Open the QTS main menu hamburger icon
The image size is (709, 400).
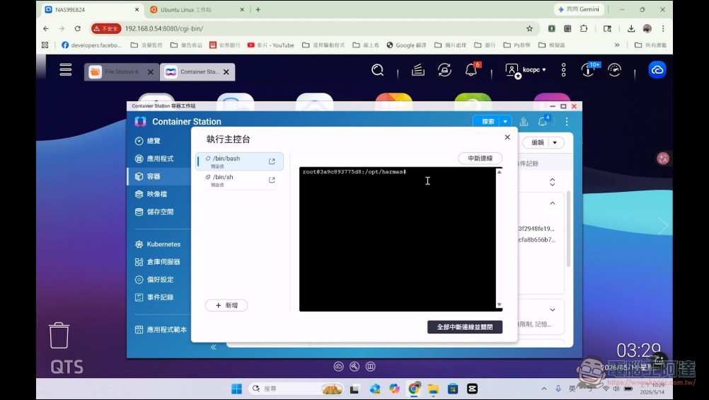click(x=66, y=69)
